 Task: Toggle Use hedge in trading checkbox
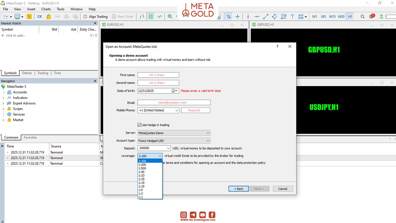(140, 125)
